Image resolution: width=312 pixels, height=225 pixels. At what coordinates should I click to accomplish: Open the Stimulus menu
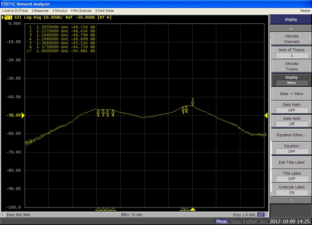(59, 11)
